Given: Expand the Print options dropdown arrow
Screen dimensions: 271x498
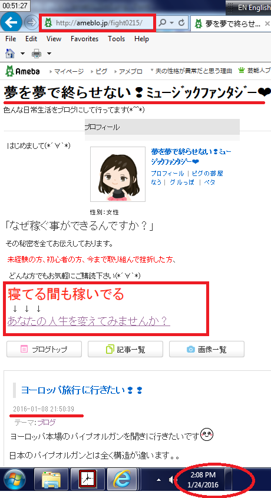Looking at the screenshot, I should point(49,54).
